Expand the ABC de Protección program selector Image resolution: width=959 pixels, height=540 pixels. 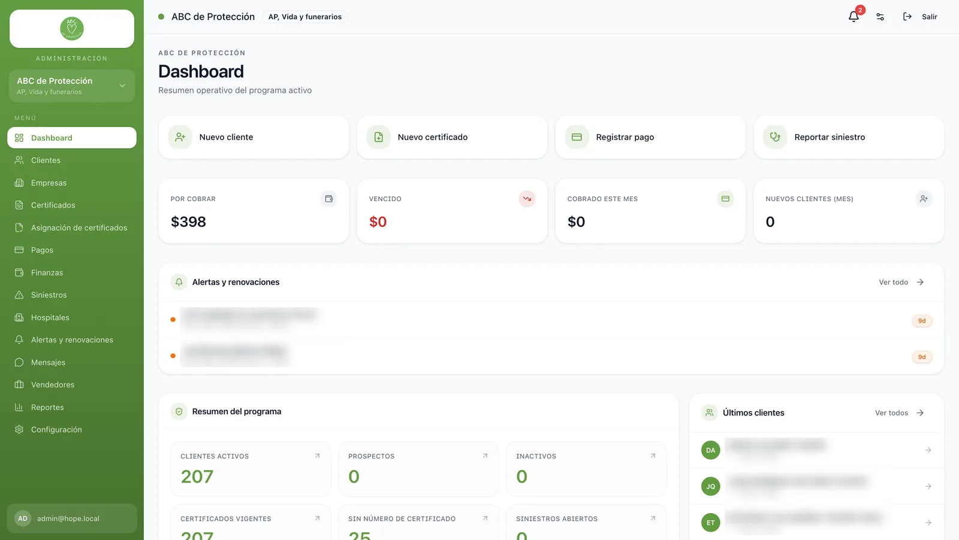click(x=72, y=86)
